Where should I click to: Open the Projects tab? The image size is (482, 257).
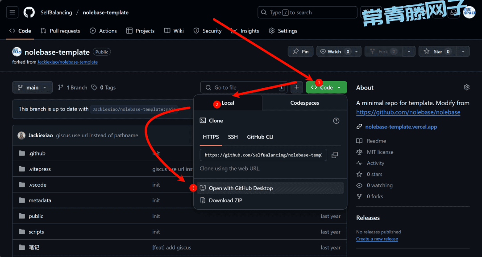click(x=141, y=31)
